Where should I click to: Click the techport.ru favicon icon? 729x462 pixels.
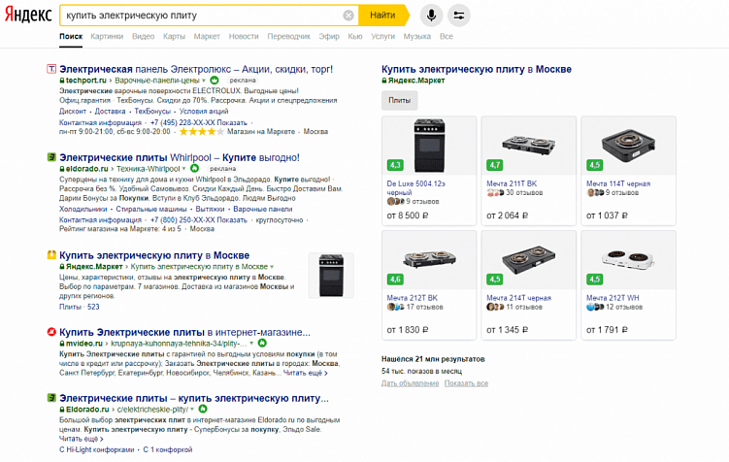[x=51, y=70]
